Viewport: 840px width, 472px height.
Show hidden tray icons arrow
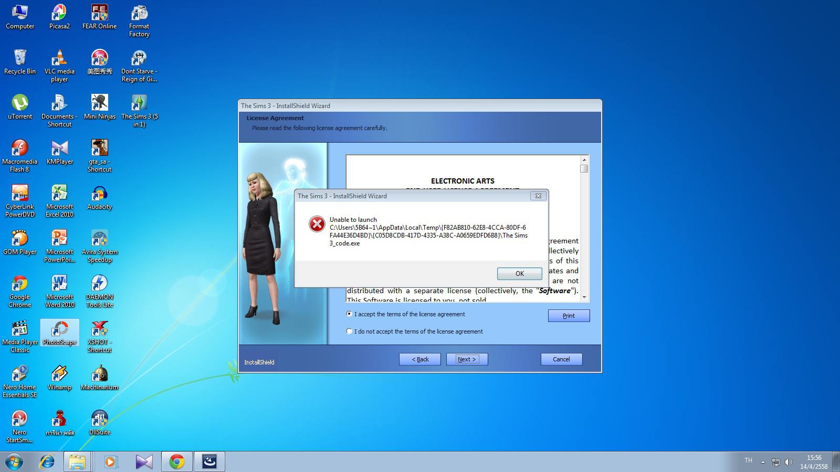763,462
